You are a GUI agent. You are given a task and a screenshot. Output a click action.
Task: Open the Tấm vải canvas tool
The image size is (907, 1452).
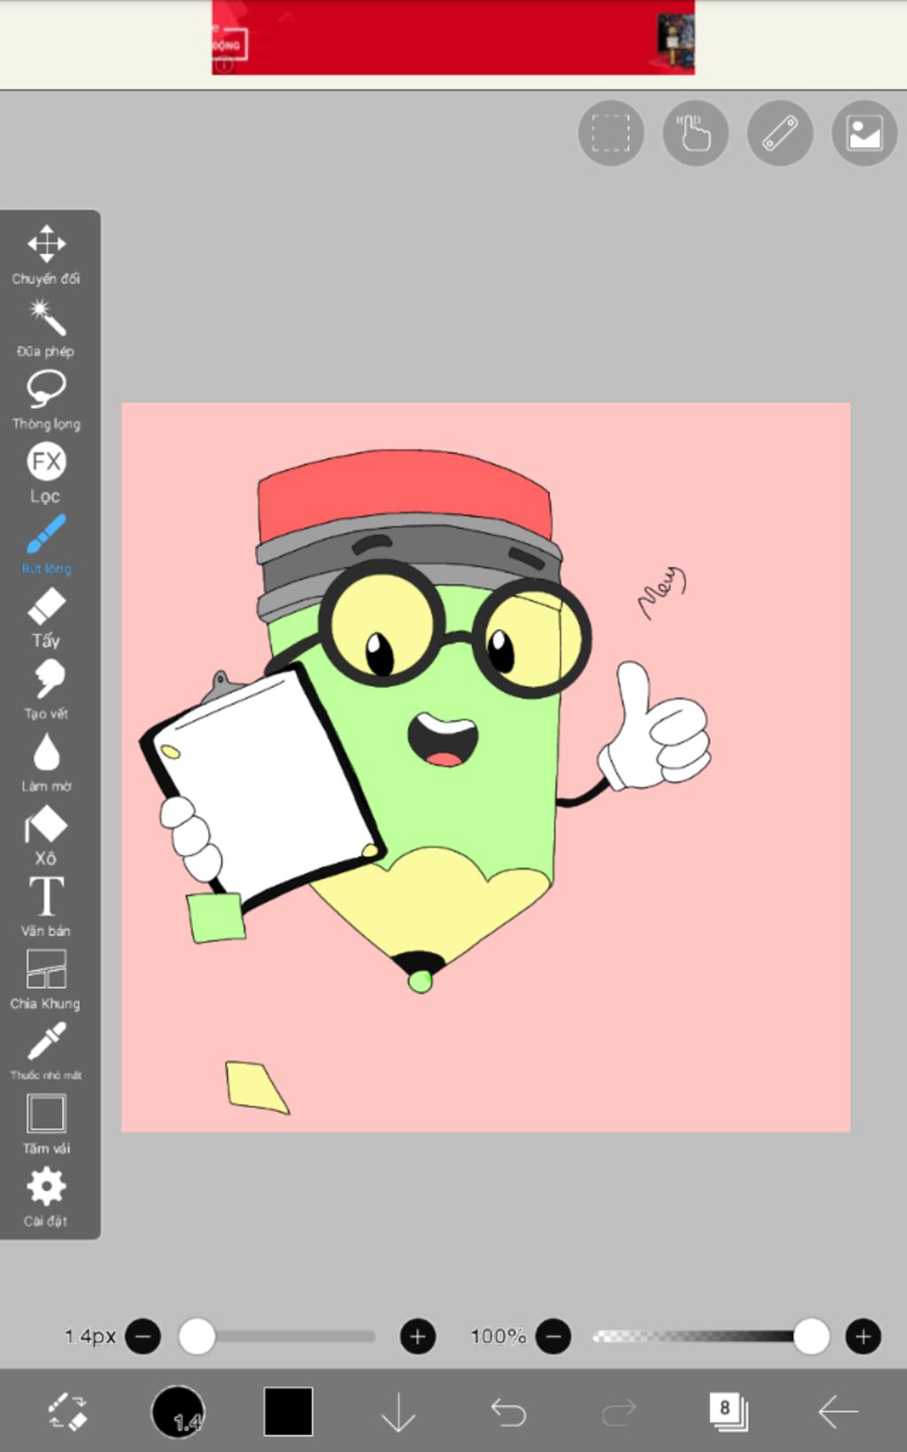(x=46, y=1124)
